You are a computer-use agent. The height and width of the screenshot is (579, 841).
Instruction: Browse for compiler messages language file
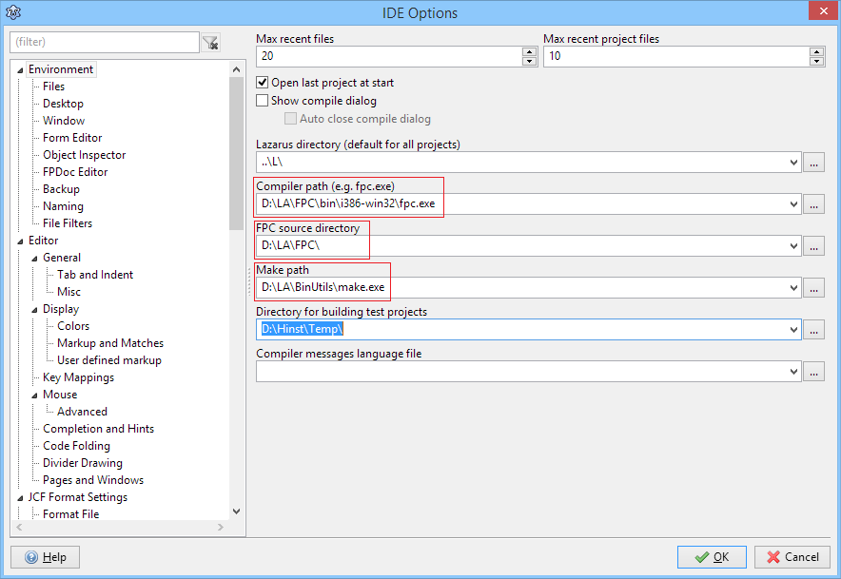tap(813, 372)
